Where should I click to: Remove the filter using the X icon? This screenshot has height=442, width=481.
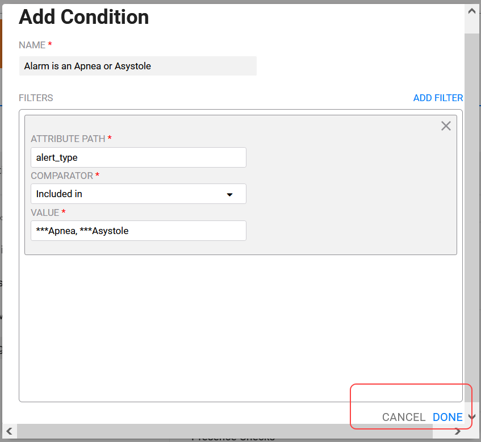446,126
